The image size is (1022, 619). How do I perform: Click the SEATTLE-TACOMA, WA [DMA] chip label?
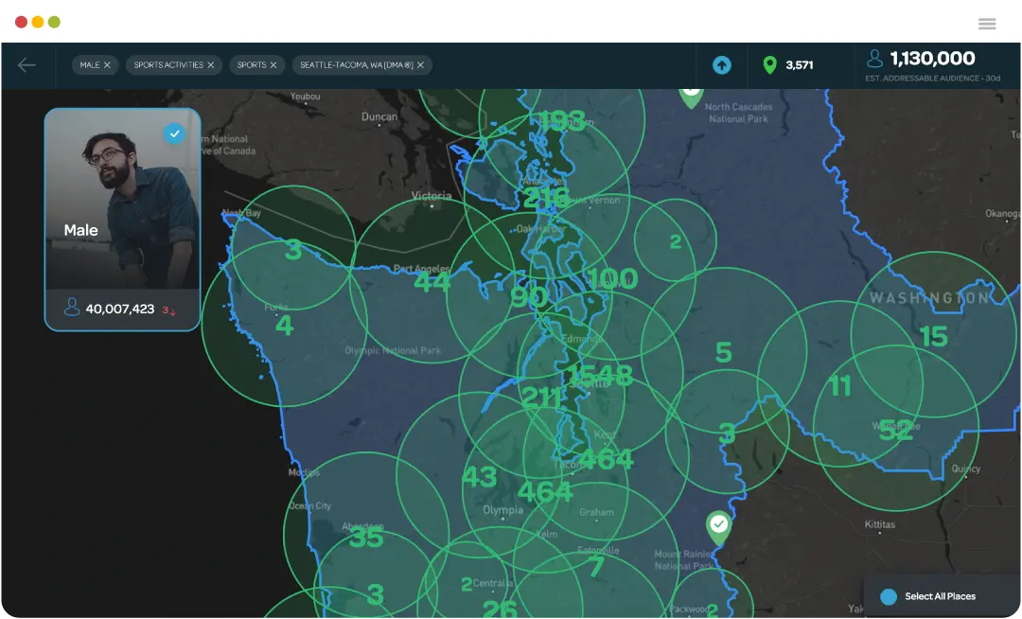pyautogui.click(x=357, y=65)
